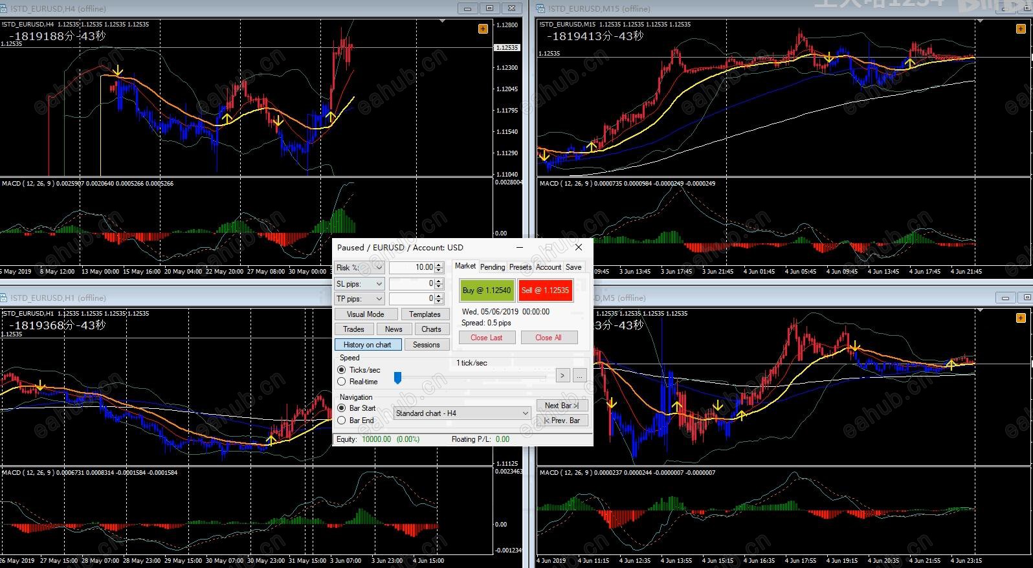
Task: Open the Account tab
Action: tap(549, 267)
